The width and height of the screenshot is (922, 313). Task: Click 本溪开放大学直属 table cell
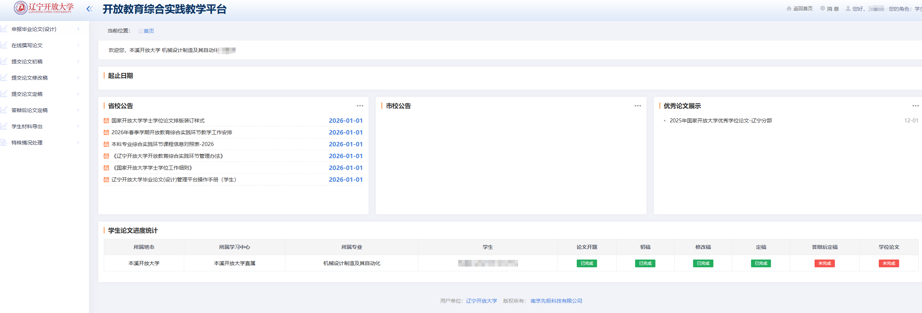pos(234,263)
